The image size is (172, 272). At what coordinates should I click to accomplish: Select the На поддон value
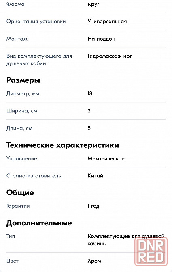click(x=101, y=39)
